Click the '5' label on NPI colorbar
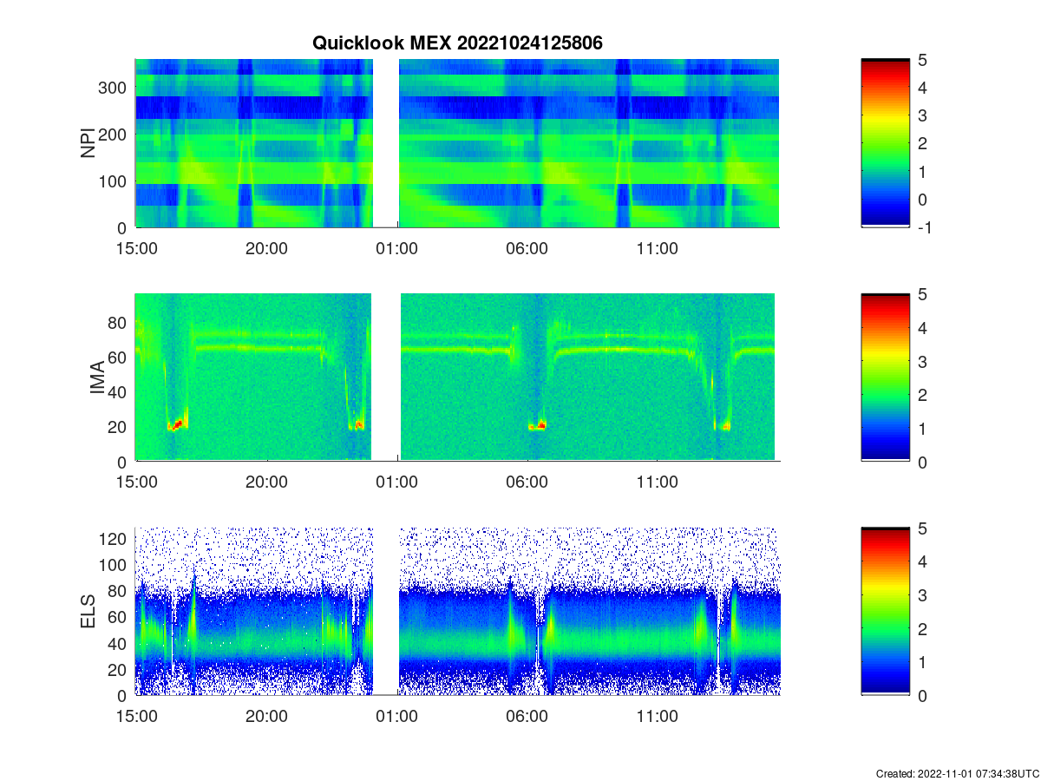This screenshot has width=1041, height=781. (923, 60)
